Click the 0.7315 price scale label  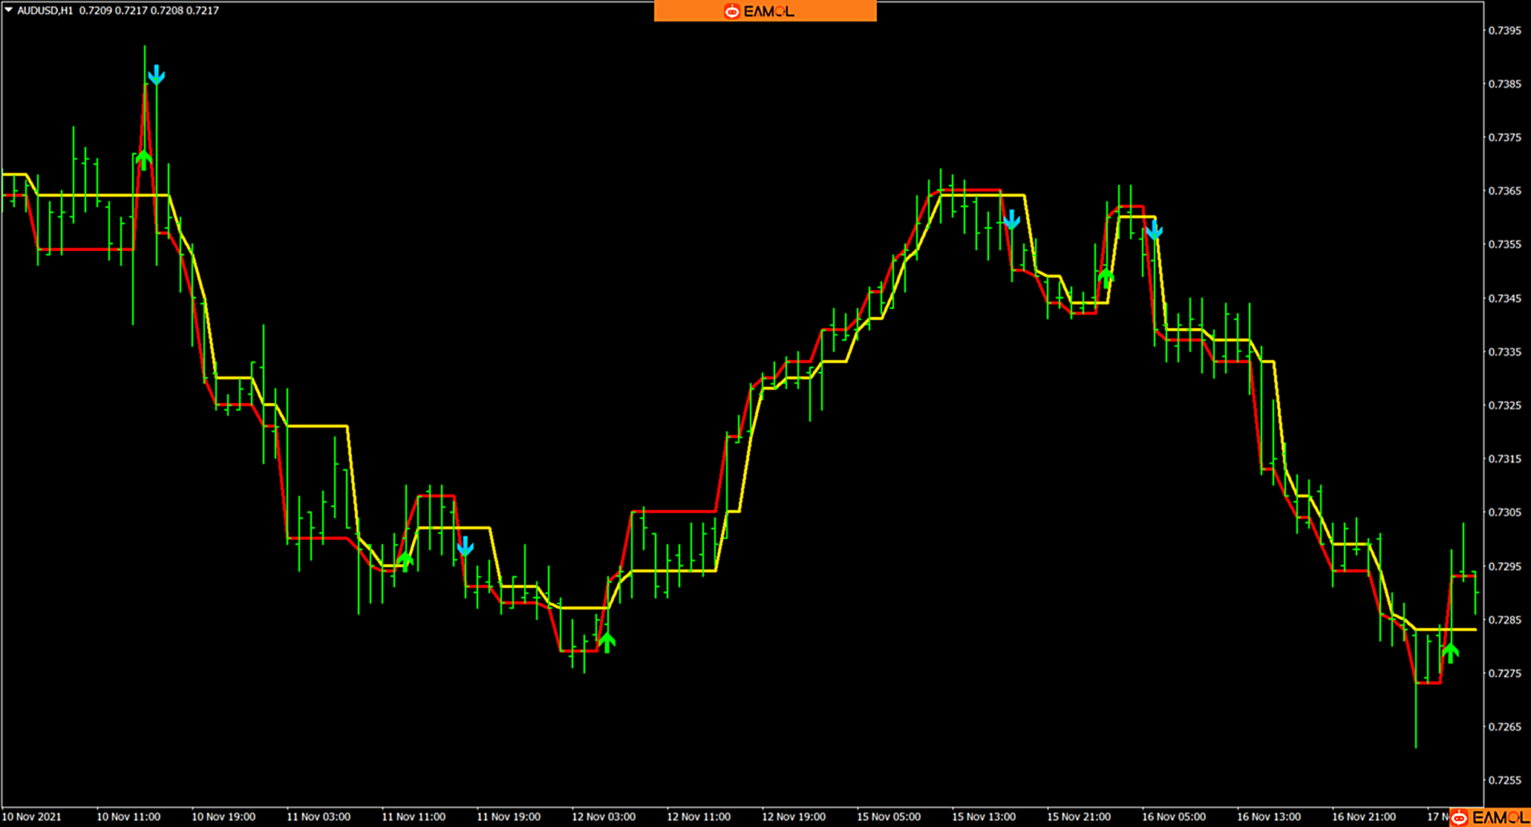tap(1504, 459)
